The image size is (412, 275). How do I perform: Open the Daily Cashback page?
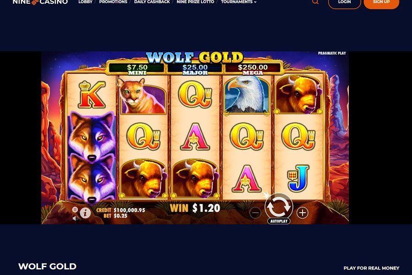(152, 2)
